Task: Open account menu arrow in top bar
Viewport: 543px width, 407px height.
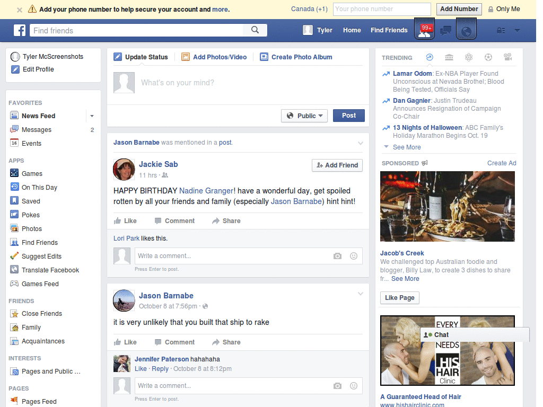Action: 517,30
